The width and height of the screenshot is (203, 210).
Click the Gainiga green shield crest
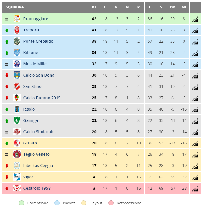[x=17, y=120]
